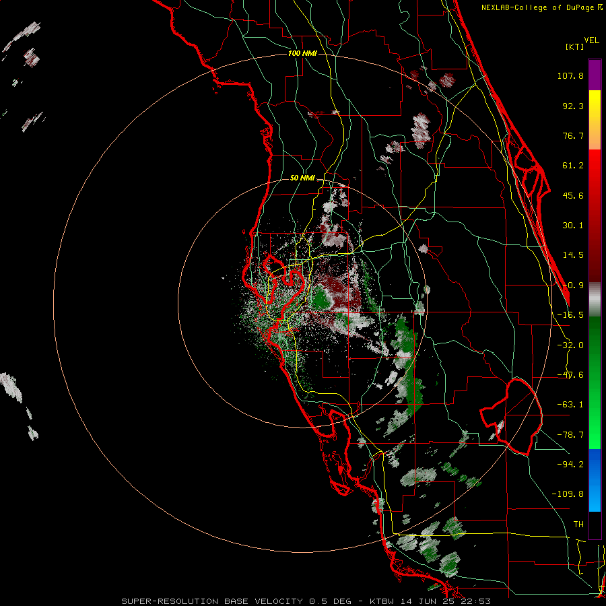The image size is (606, 606).
Task: Select the 30.1 scale value
Action: tap(573, 226)
